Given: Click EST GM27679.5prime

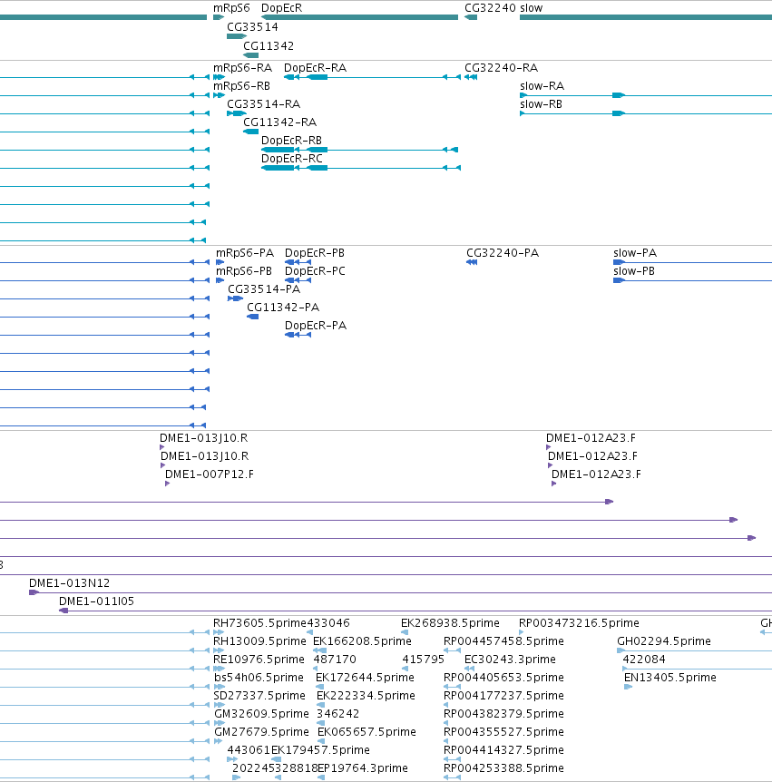Looking at the screenshot, I should click(x=261, y=731).
